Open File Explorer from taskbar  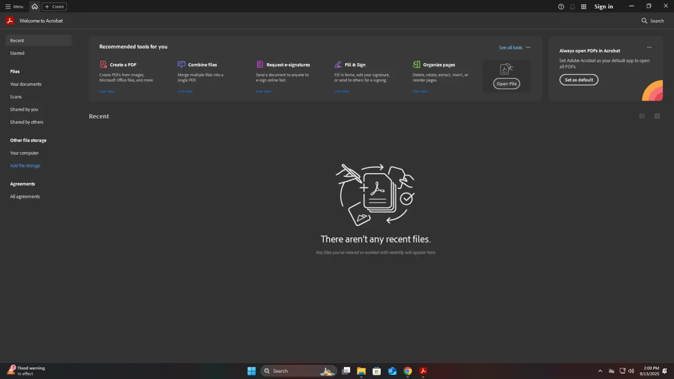(x=361, y=371)
